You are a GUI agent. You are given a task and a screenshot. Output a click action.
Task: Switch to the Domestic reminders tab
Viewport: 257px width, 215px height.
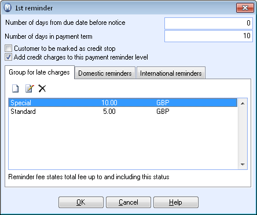pyautogui.click(x=105, y=73)
